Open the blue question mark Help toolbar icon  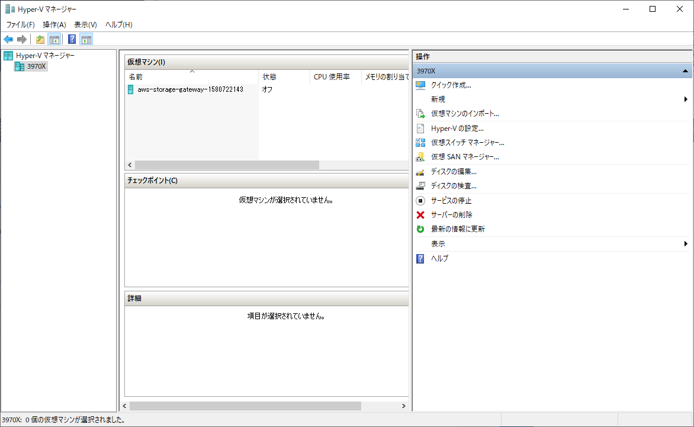point(72,39)
